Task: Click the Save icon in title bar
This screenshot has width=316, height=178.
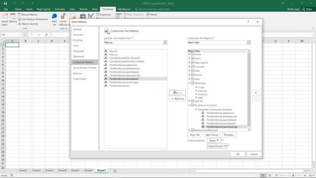Action: (x=5, y=3)
